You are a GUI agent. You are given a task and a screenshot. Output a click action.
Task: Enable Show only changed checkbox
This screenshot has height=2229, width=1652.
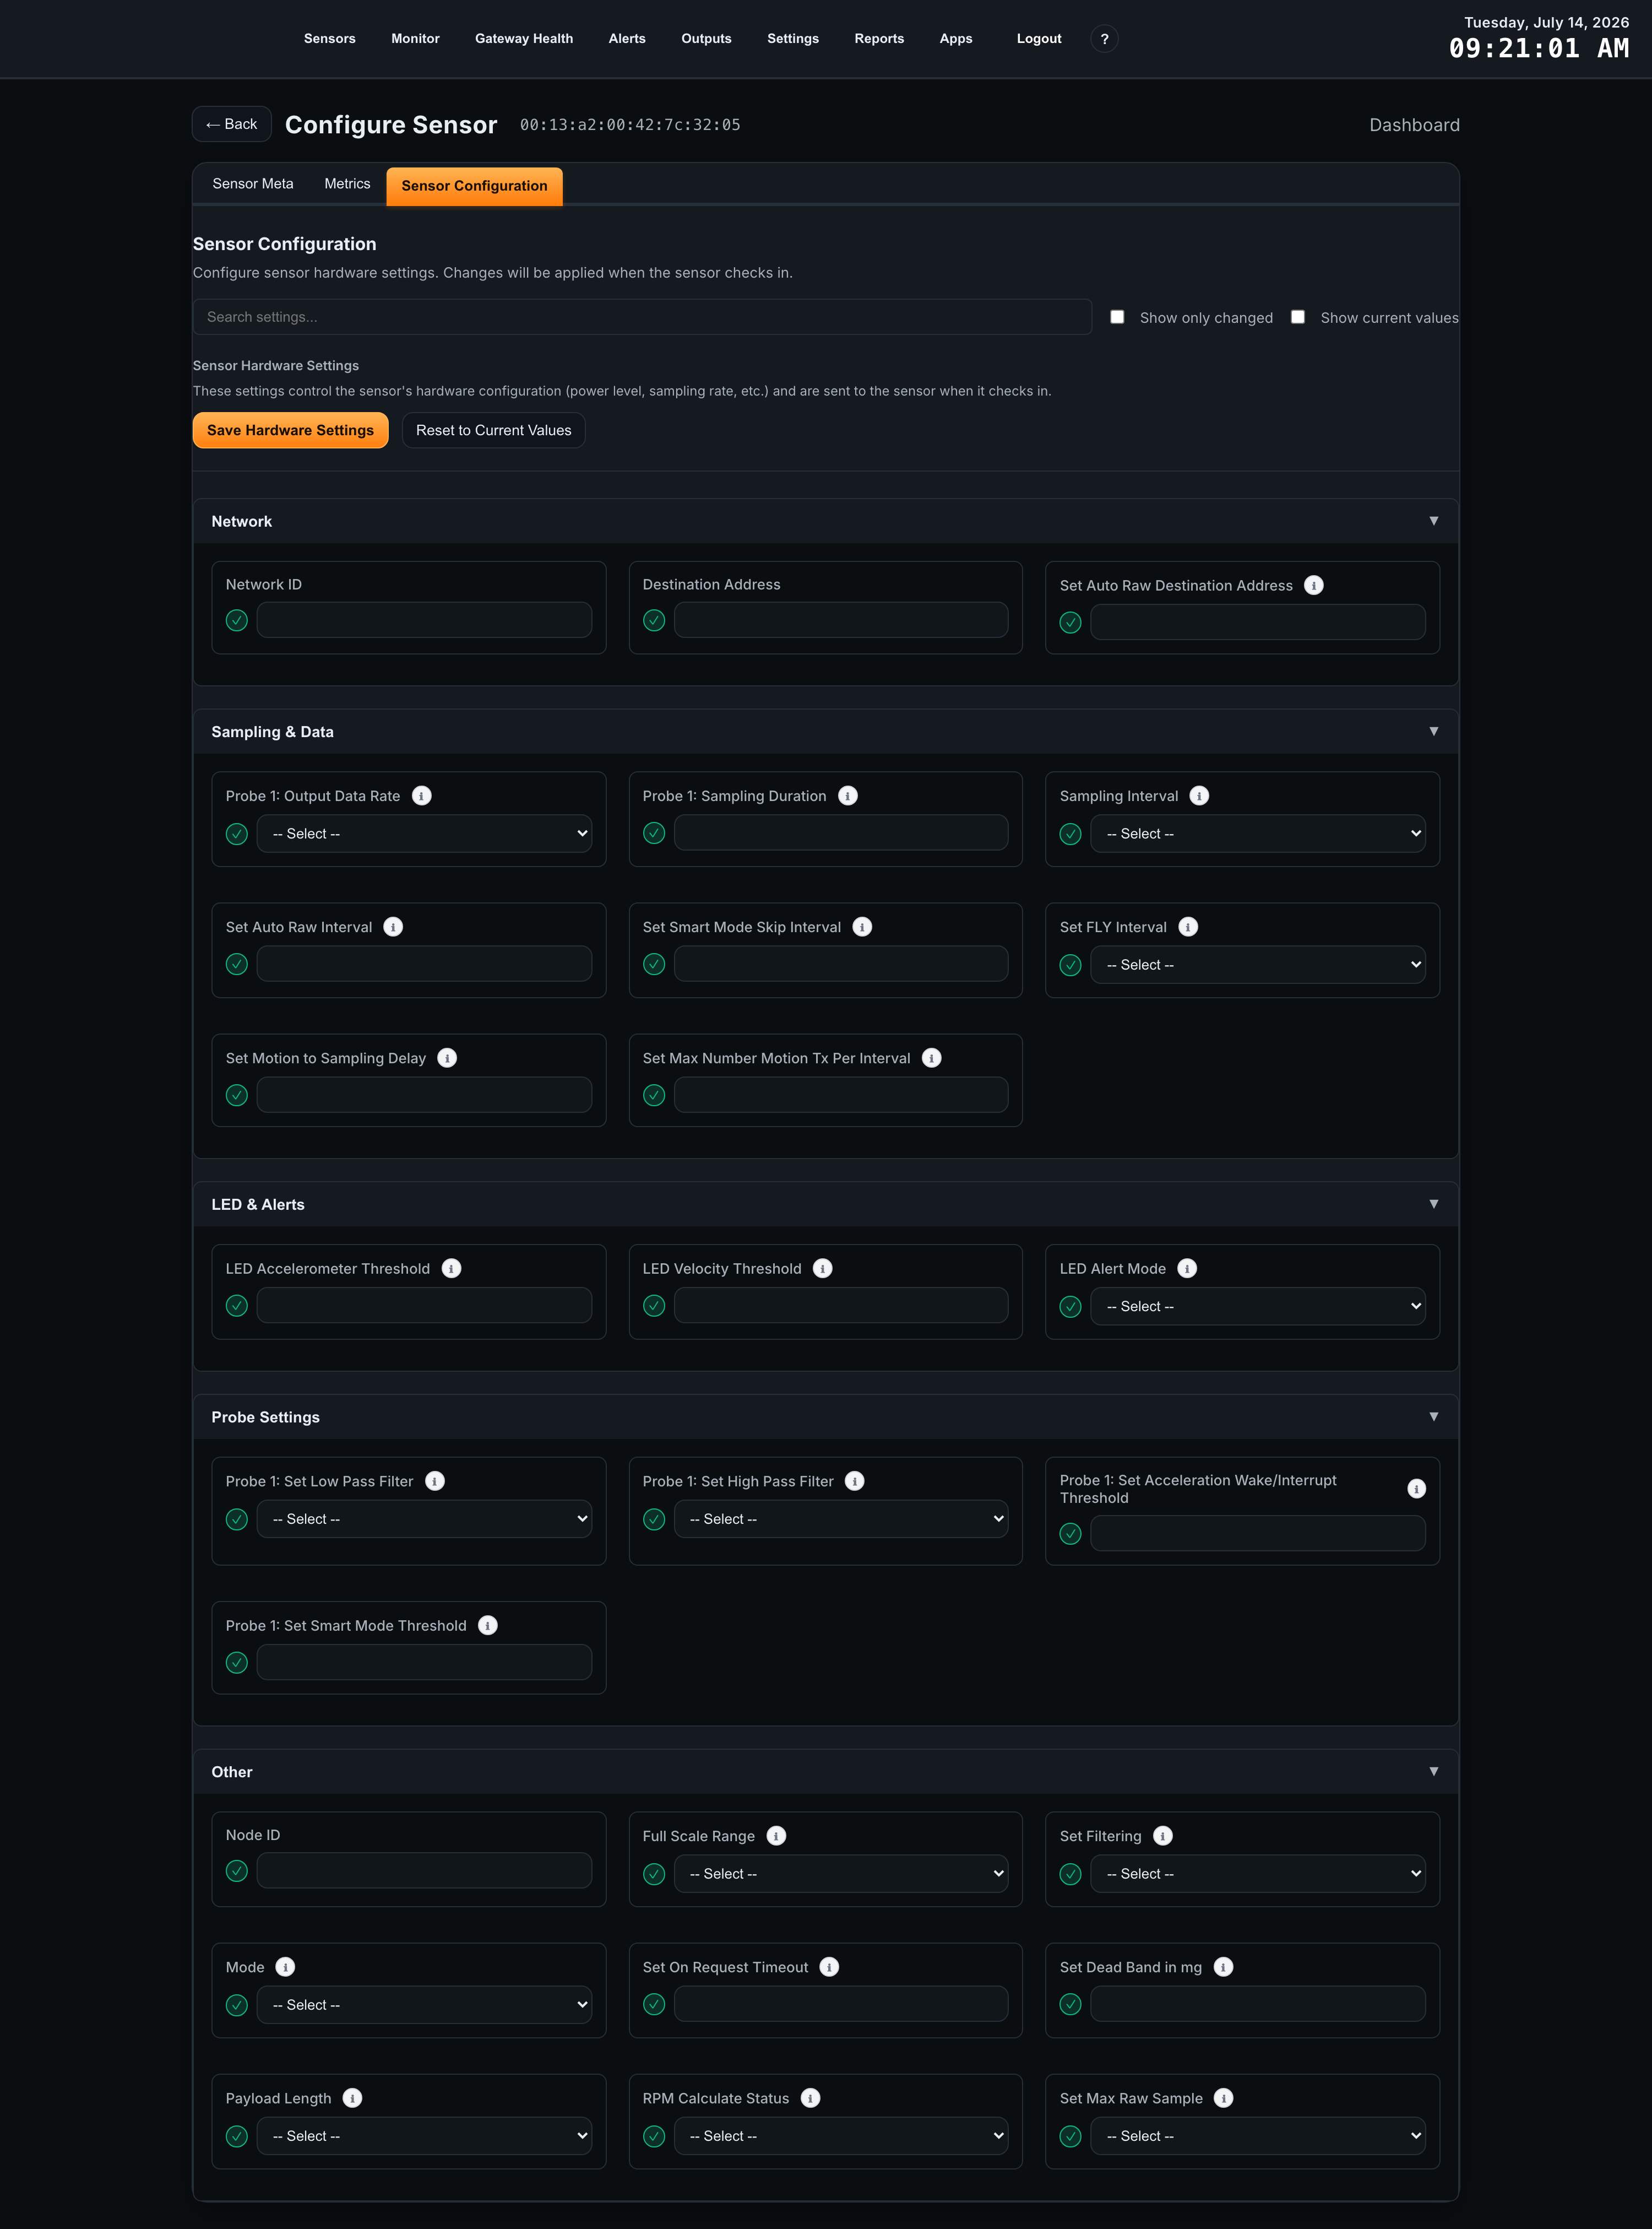click(1117, 317)
